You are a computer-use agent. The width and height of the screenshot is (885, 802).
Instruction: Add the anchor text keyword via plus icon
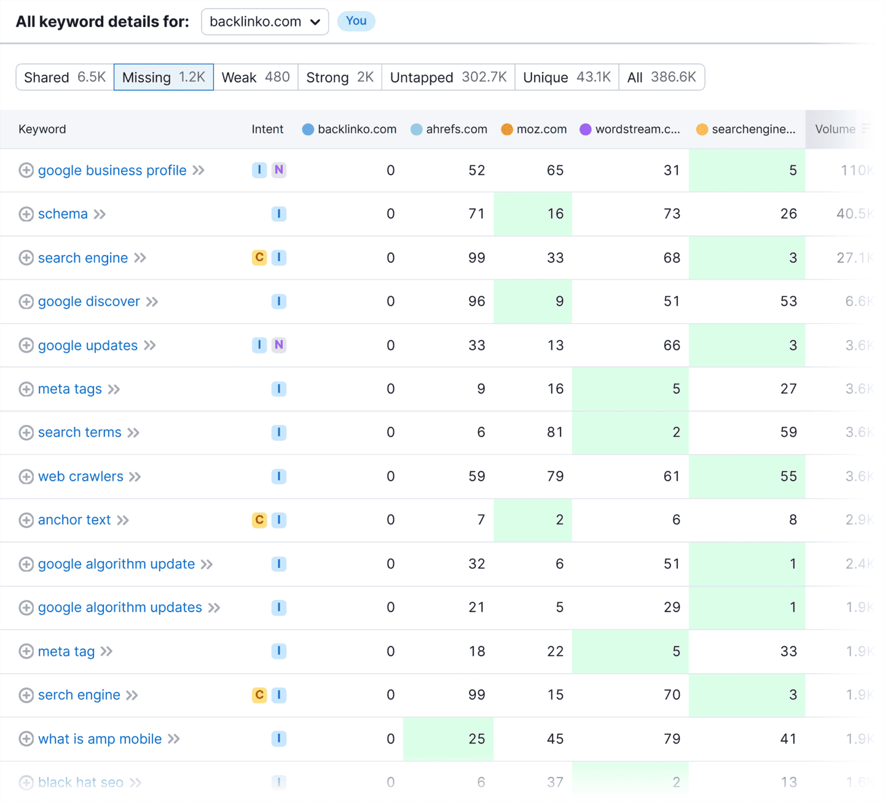click(x=26, y=520)
